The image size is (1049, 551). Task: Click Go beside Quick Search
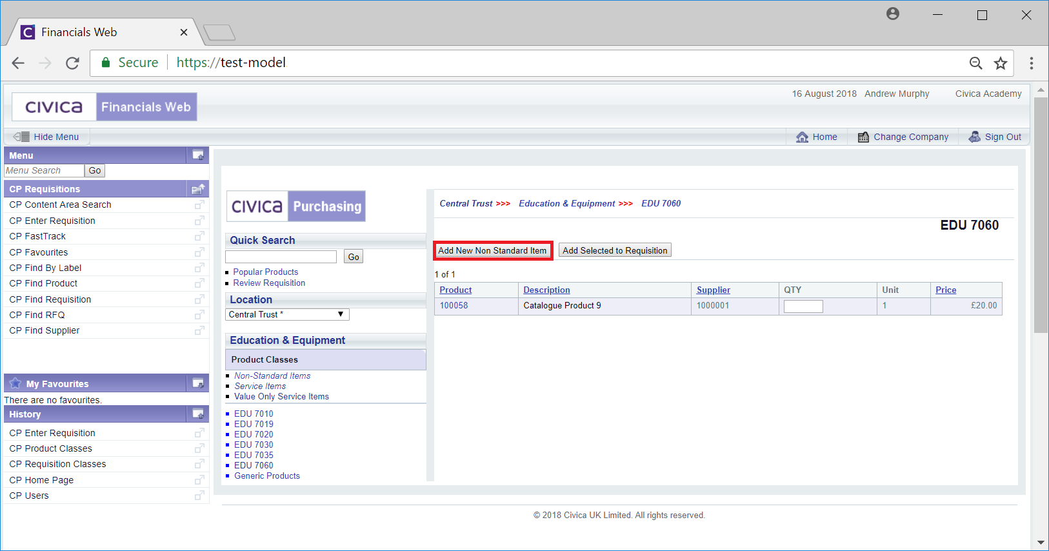(x=354, y=257)
